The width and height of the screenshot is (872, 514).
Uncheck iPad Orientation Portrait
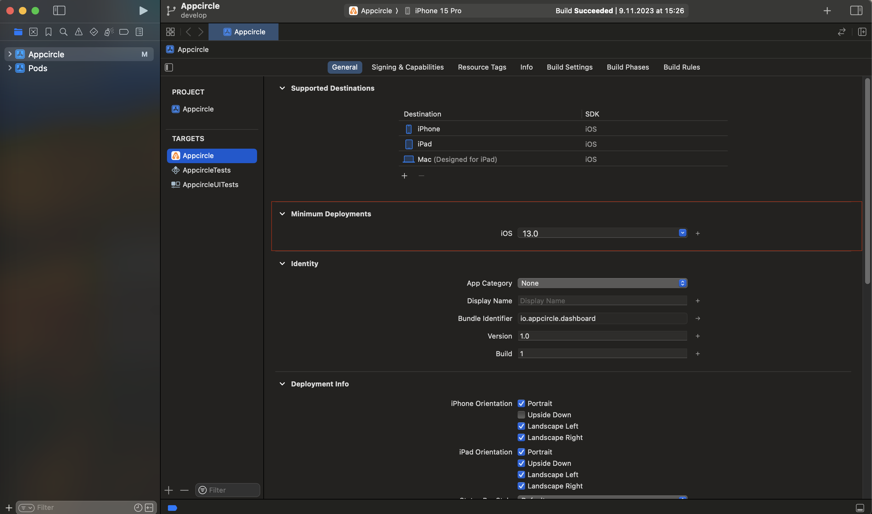click(x=521, y=452)
